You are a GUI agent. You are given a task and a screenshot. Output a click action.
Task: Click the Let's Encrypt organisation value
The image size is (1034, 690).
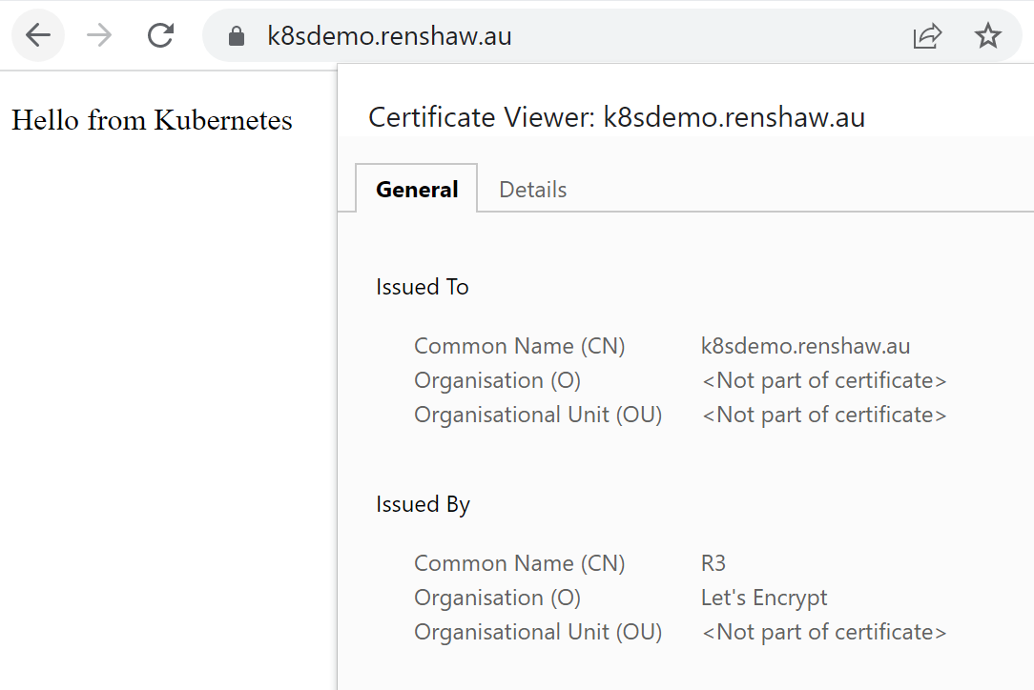coord(764,598)
